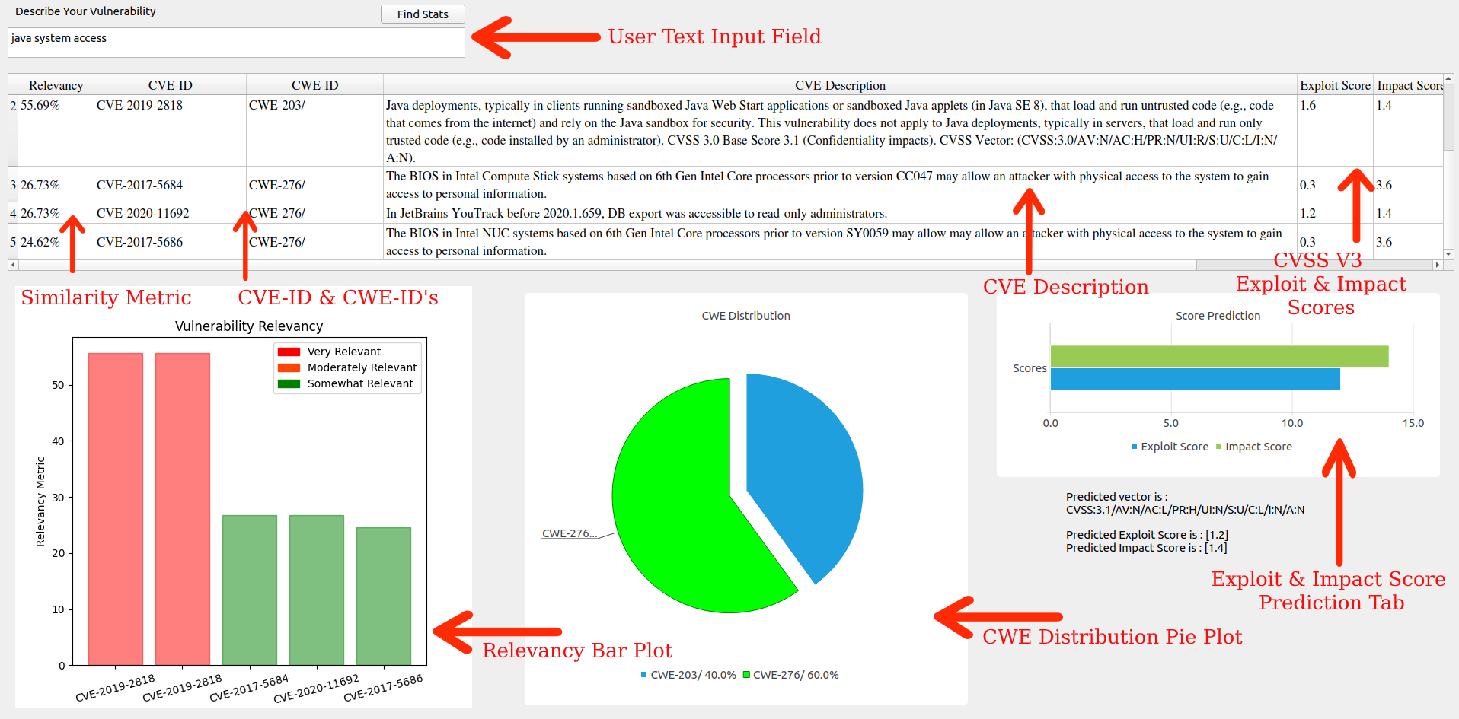Click the CVE-Description column header
1459x719 pixels.
click(x=840, y=85)
